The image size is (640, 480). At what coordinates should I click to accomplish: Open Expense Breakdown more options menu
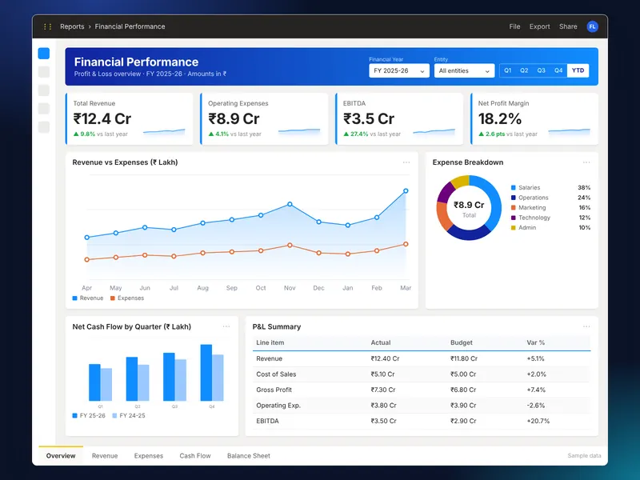[x=586, y=162]
